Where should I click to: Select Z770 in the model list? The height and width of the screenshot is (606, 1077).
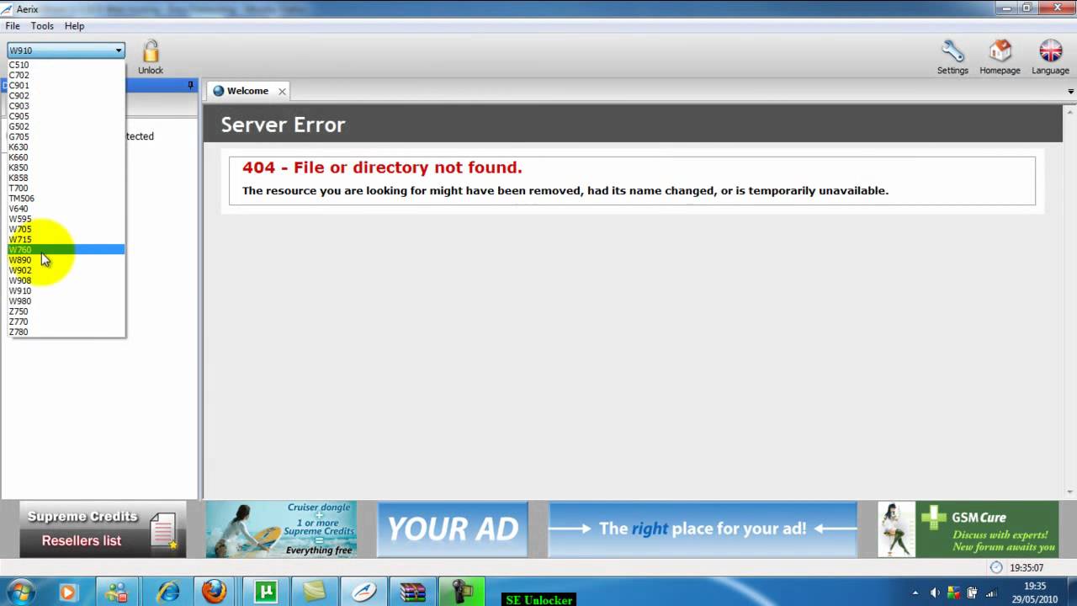(x=66, y=322)
